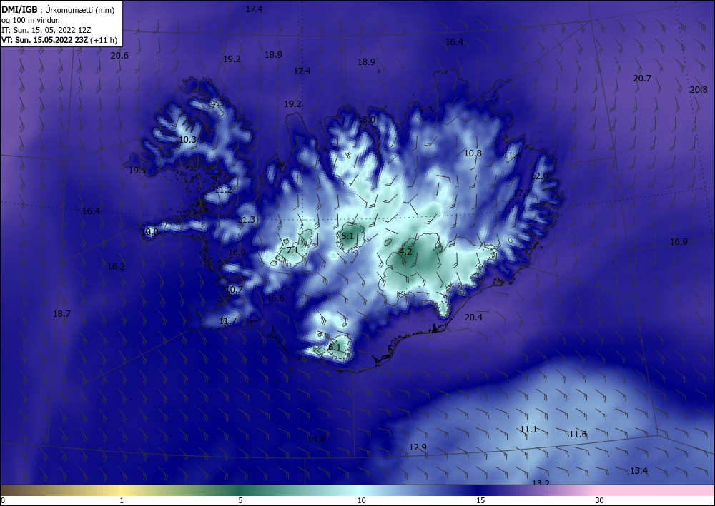Click the 10.3 value in the Westfjords

187,140
